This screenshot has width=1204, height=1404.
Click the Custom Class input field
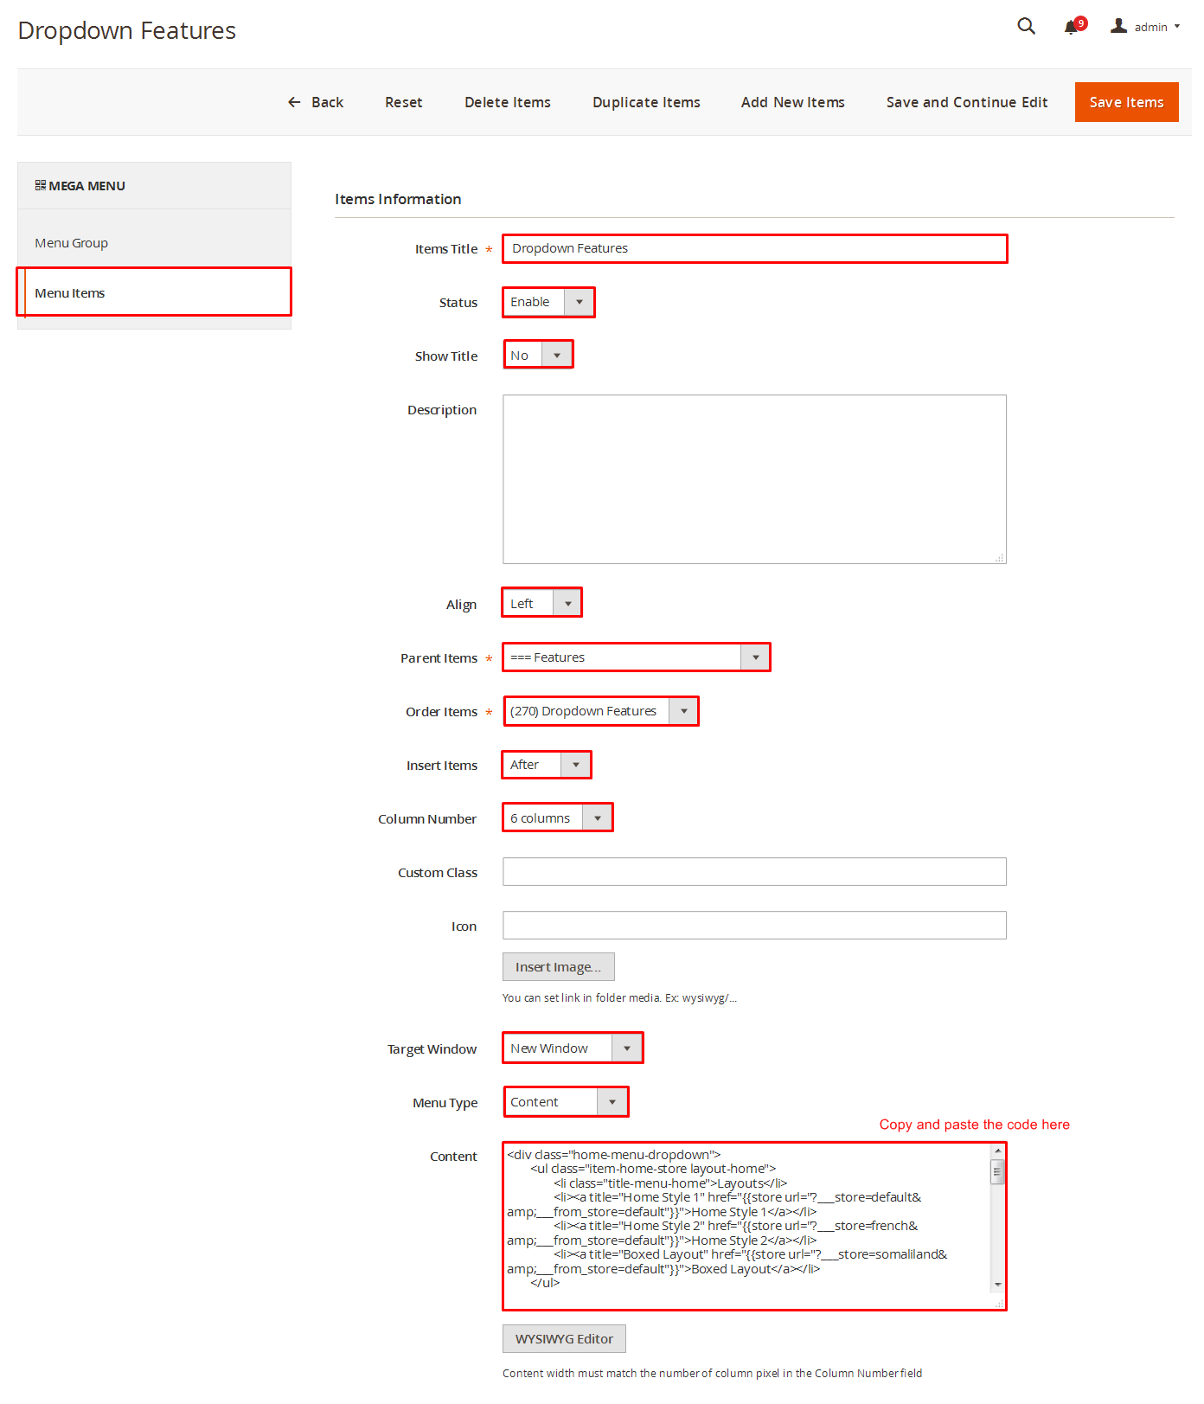click(755, 872)
